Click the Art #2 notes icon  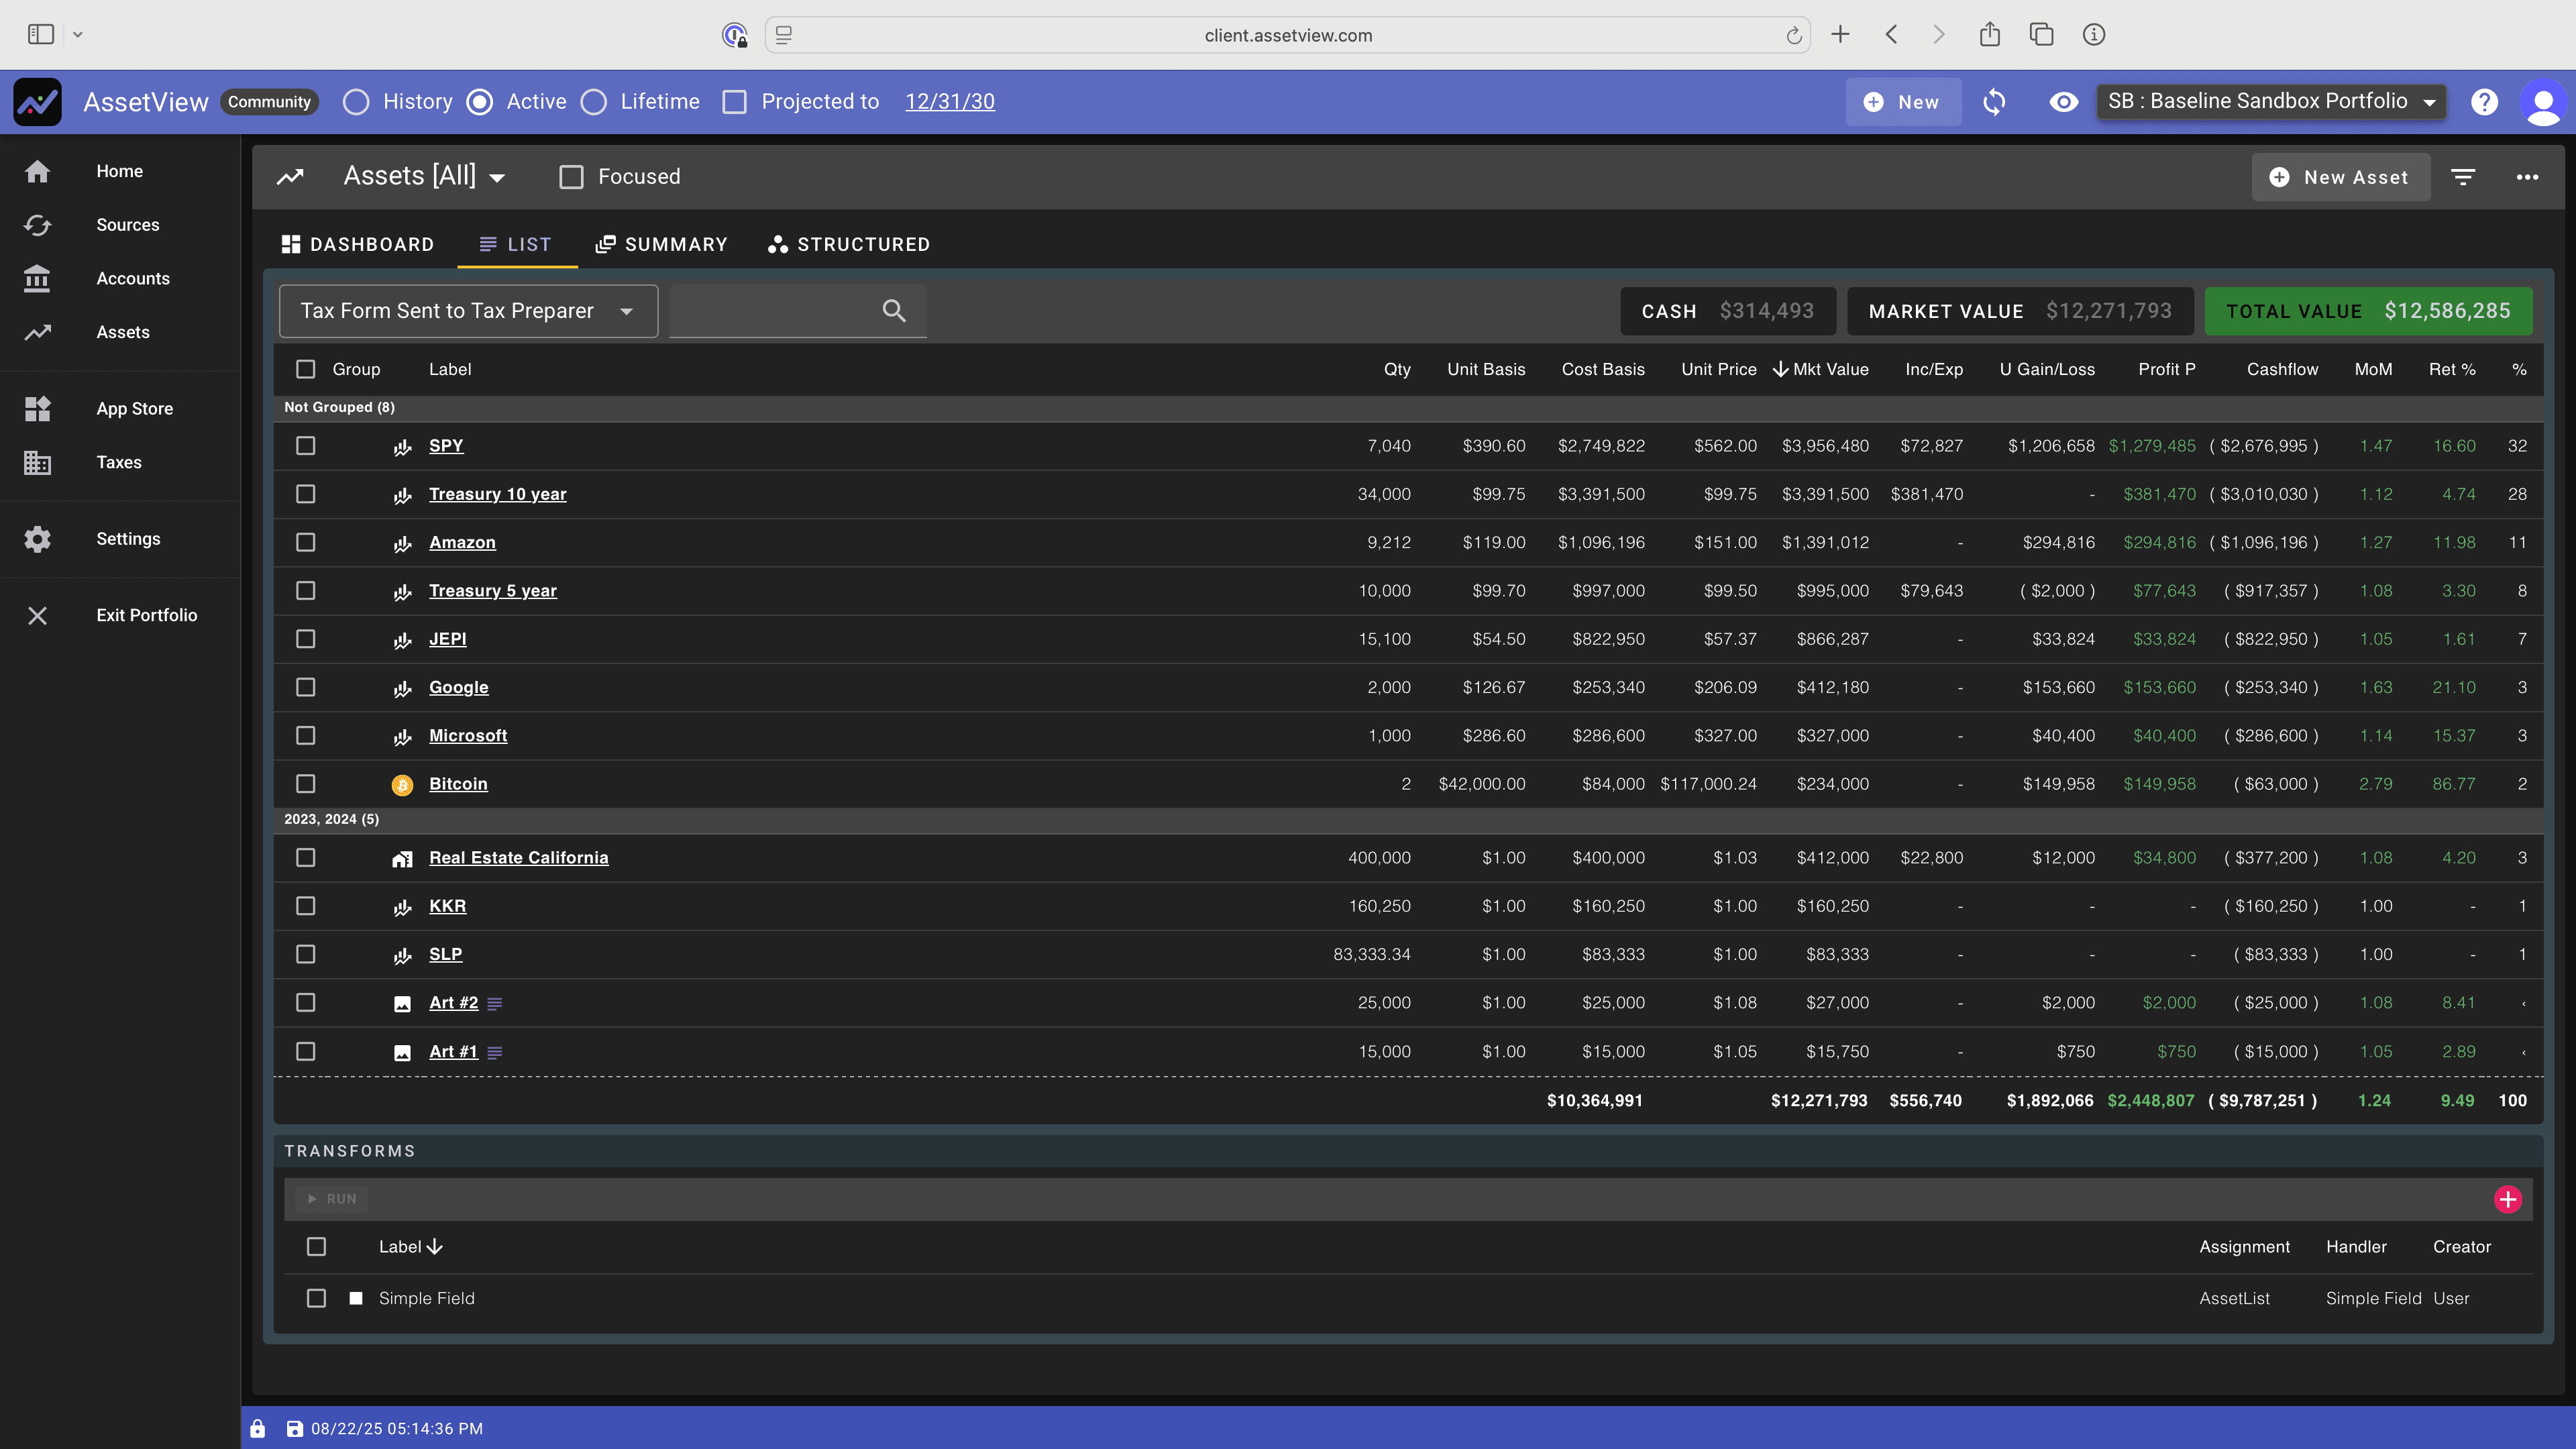(x=495, y=1003)
